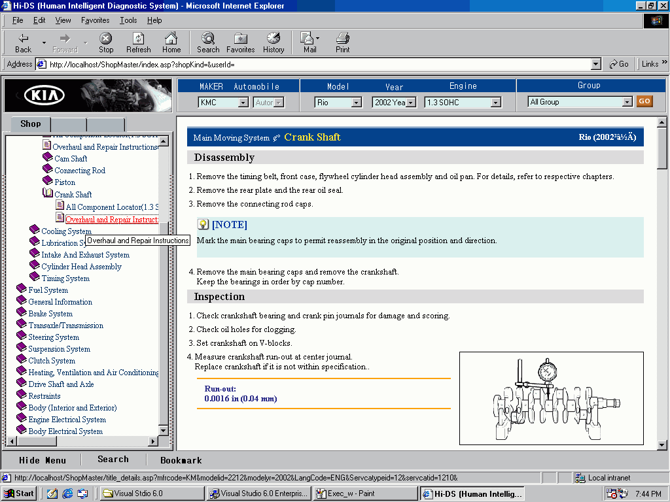Click Hide Menu at the bottom

point(43,460)
